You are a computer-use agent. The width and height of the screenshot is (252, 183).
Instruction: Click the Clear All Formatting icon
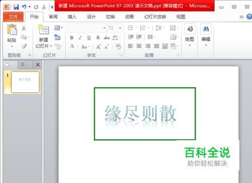(118, 46)
